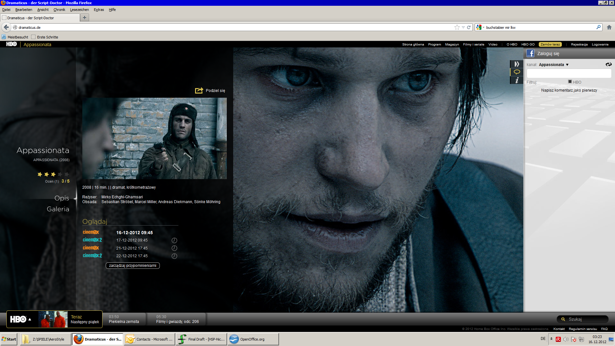Click zarządzaj przypomnieniami button
Screen dimensions: 615x346
tap(133, 266)
